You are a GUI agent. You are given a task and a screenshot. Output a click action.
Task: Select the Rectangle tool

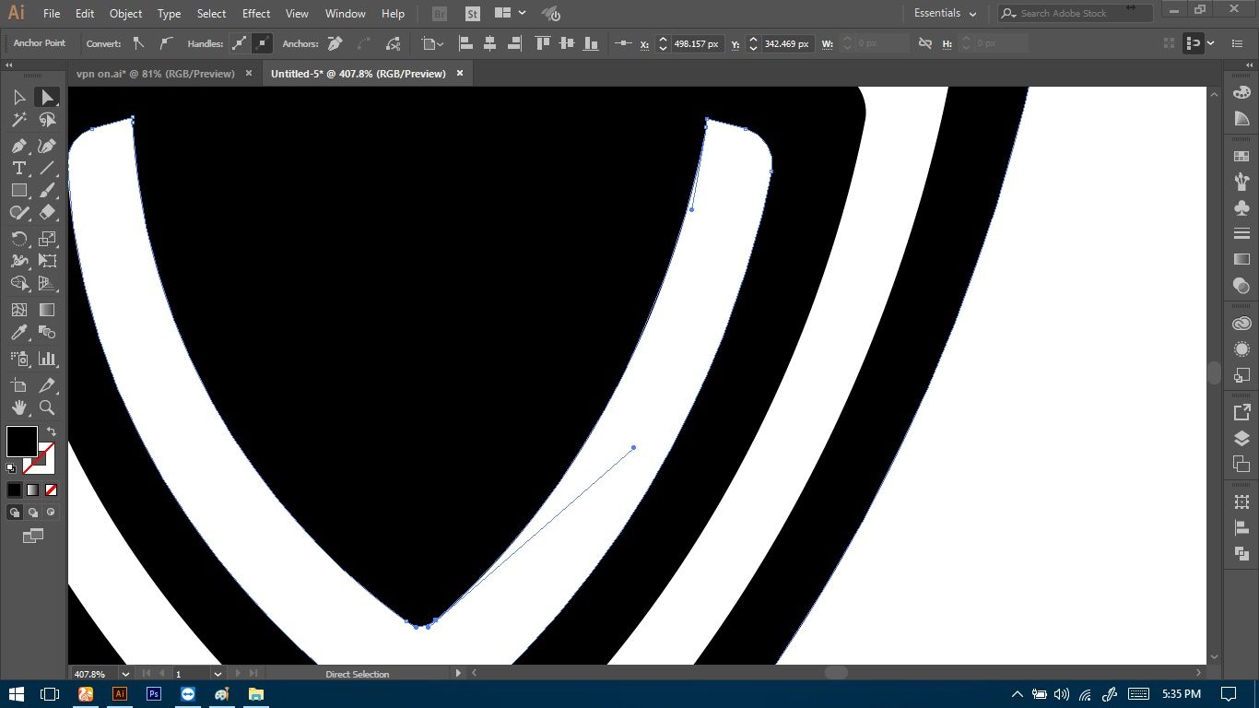tap(18, 190)
